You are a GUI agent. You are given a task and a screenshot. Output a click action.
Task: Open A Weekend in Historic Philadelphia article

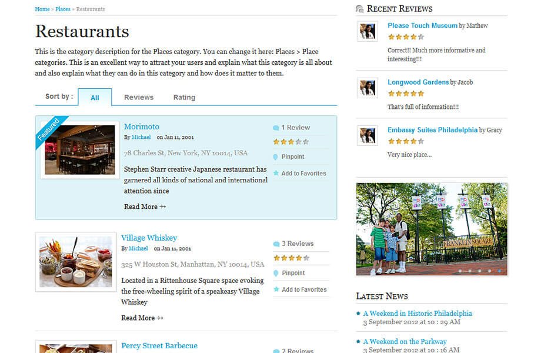tap(418, 314)
